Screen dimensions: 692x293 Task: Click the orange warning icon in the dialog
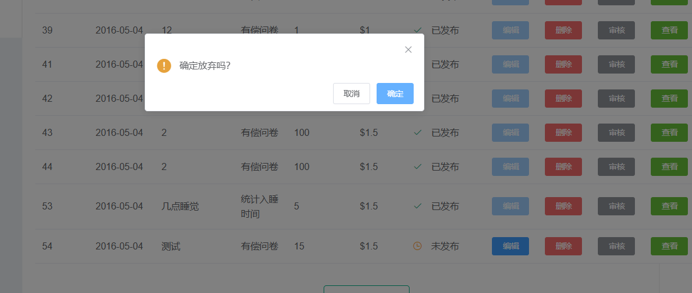pos(164,65)
